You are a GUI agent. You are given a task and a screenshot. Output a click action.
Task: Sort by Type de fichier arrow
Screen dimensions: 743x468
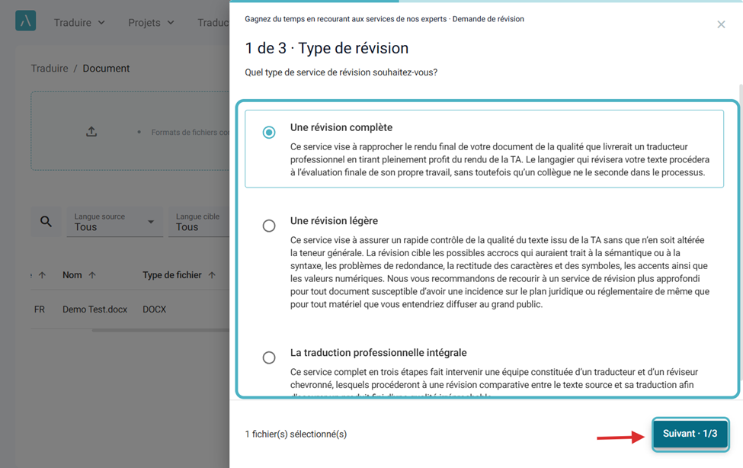click(212, 275)
